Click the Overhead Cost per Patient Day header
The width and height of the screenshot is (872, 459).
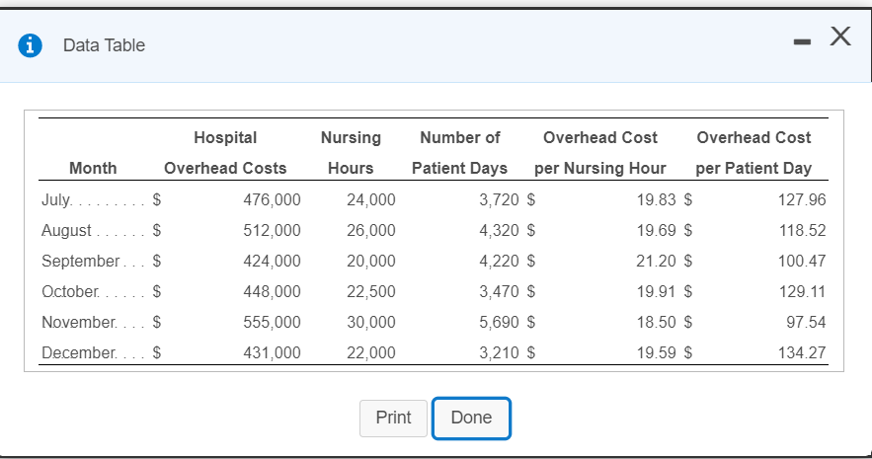(753, 153)
